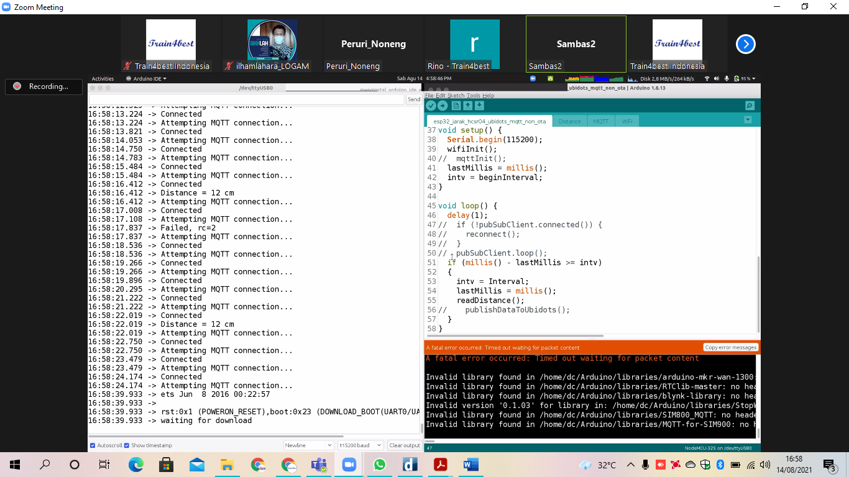The image size is (849, 477).
Task: Click the Open sketch up-arrow icon
Action: tap(468, 106)
